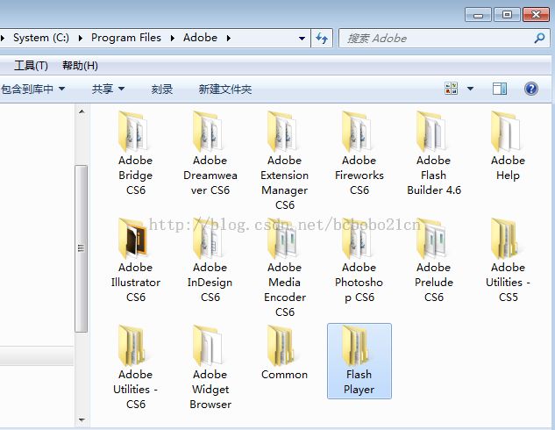Click the "Flash Player" folder name
This screenshot has width=555, height=430.
point(359,382)
